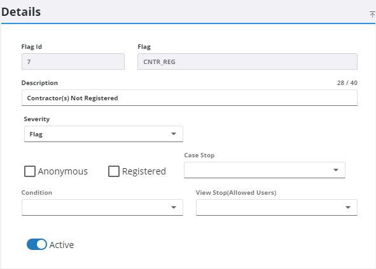Click the Condition field's caret icon

tap(174, 207)
